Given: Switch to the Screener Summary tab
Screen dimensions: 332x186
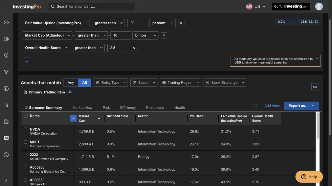Looking at the screenshot, I should [x=43, y=108].
